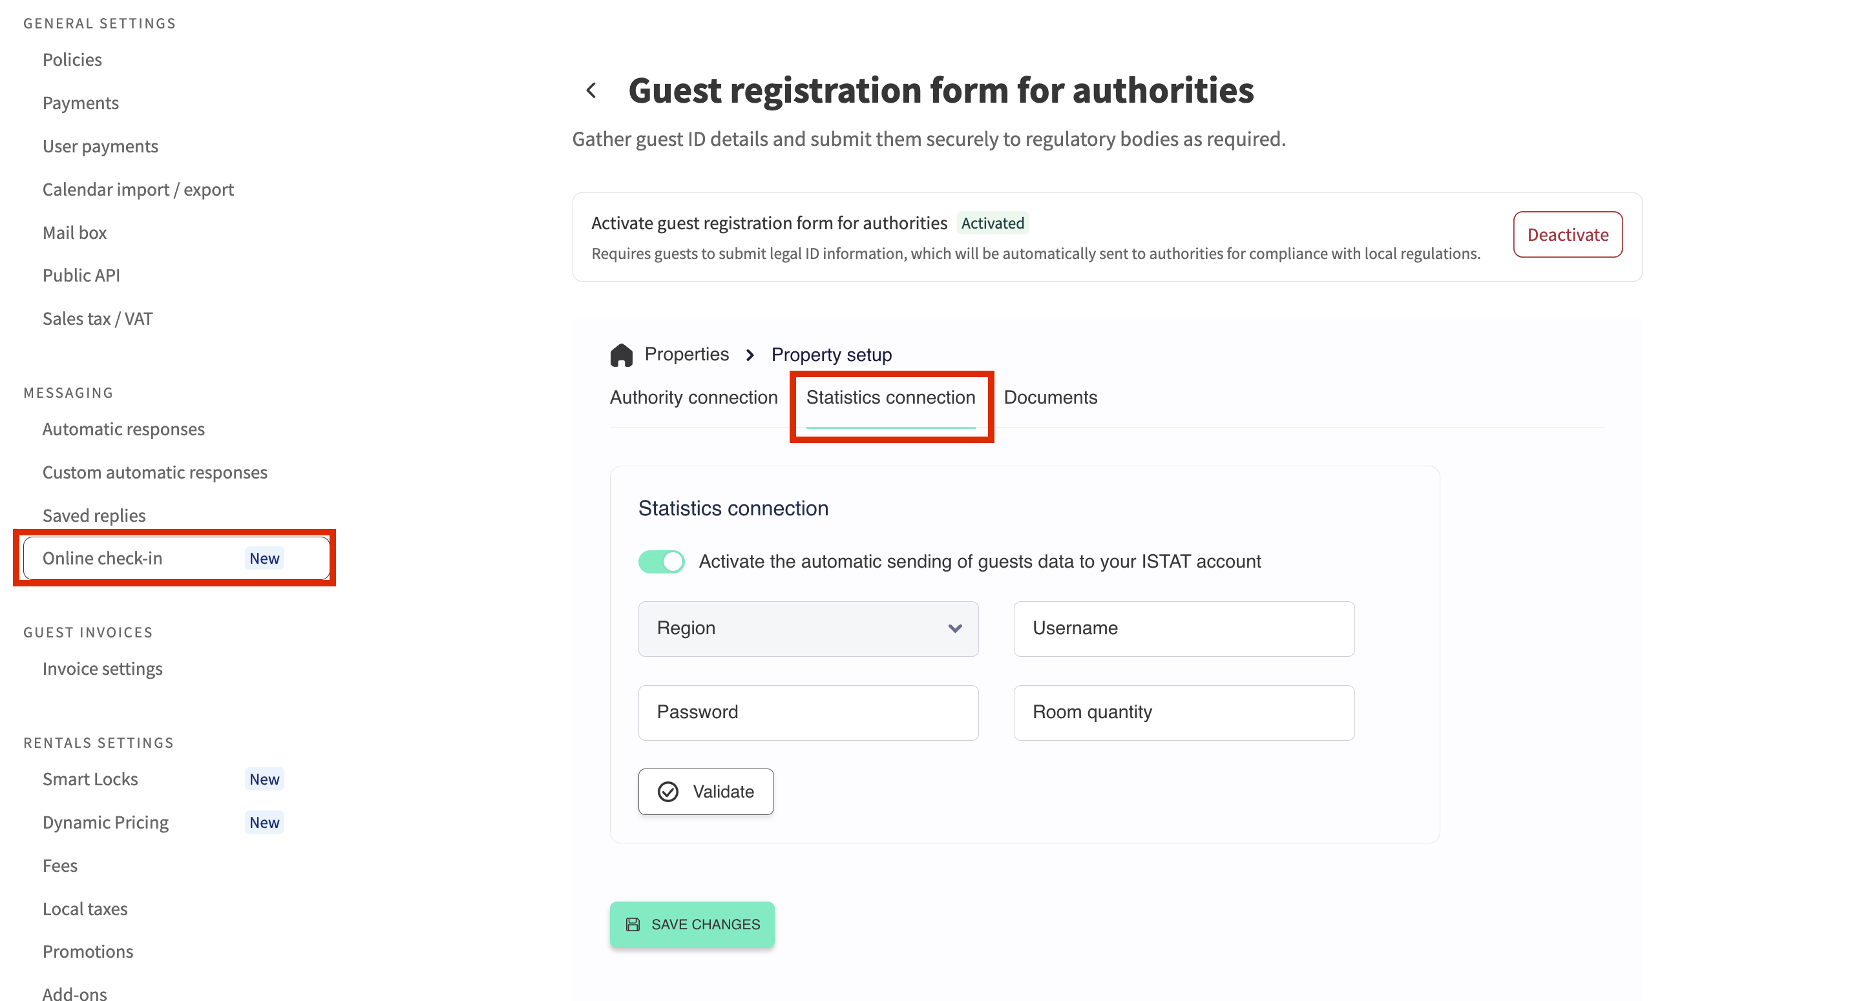This screenshot has width=1861, height=1001.
Task: Focus the Username input field
Action: point(1183,628)
